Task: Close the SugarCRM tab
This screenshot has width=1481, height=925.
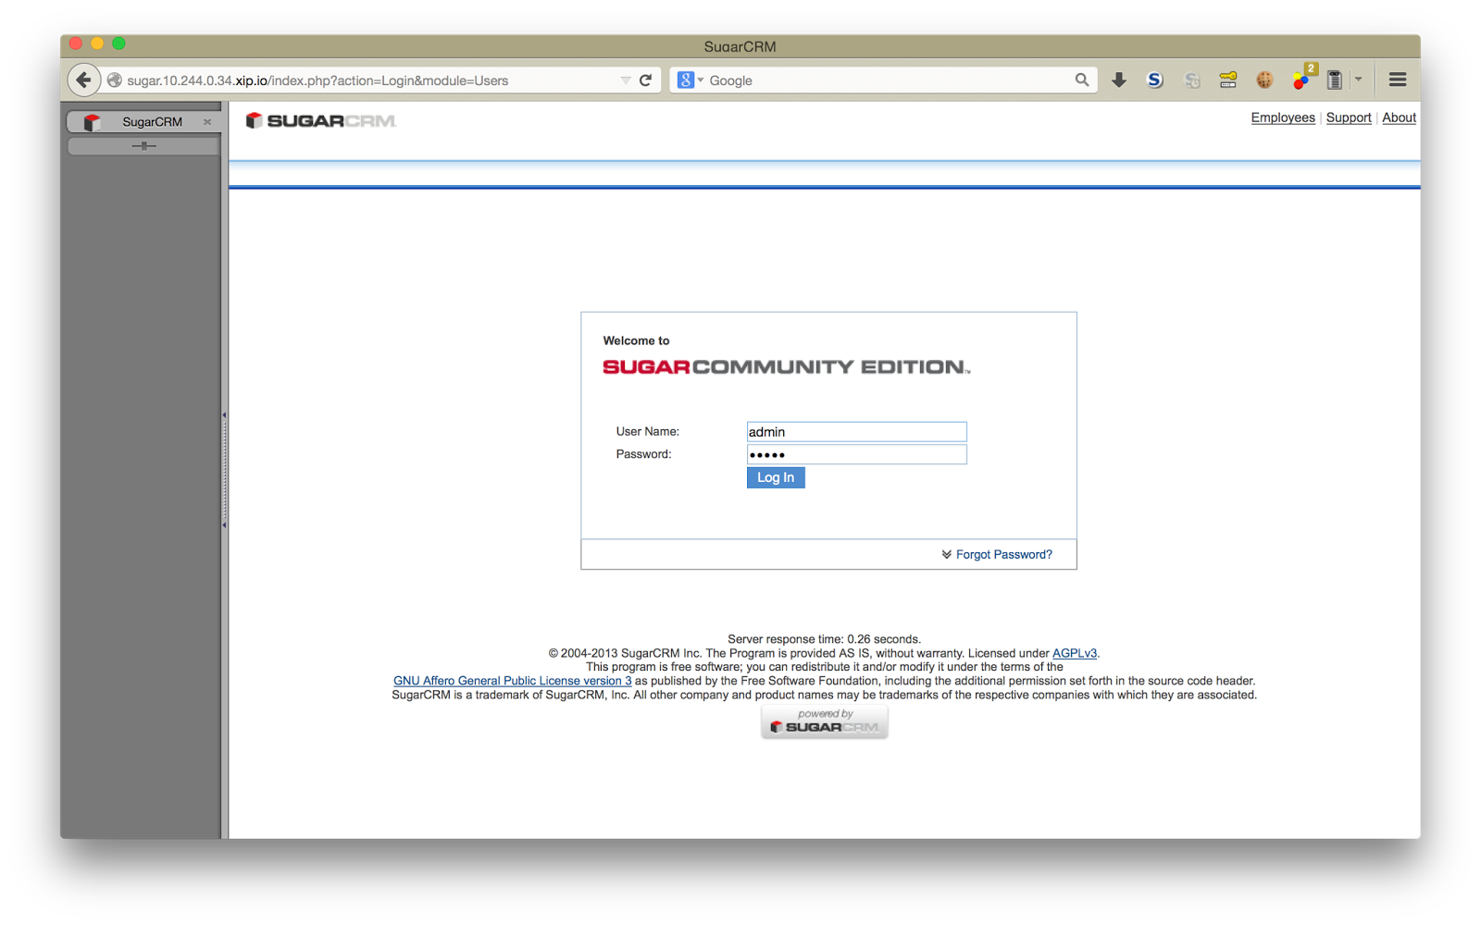Action: [x=207, y=122]
